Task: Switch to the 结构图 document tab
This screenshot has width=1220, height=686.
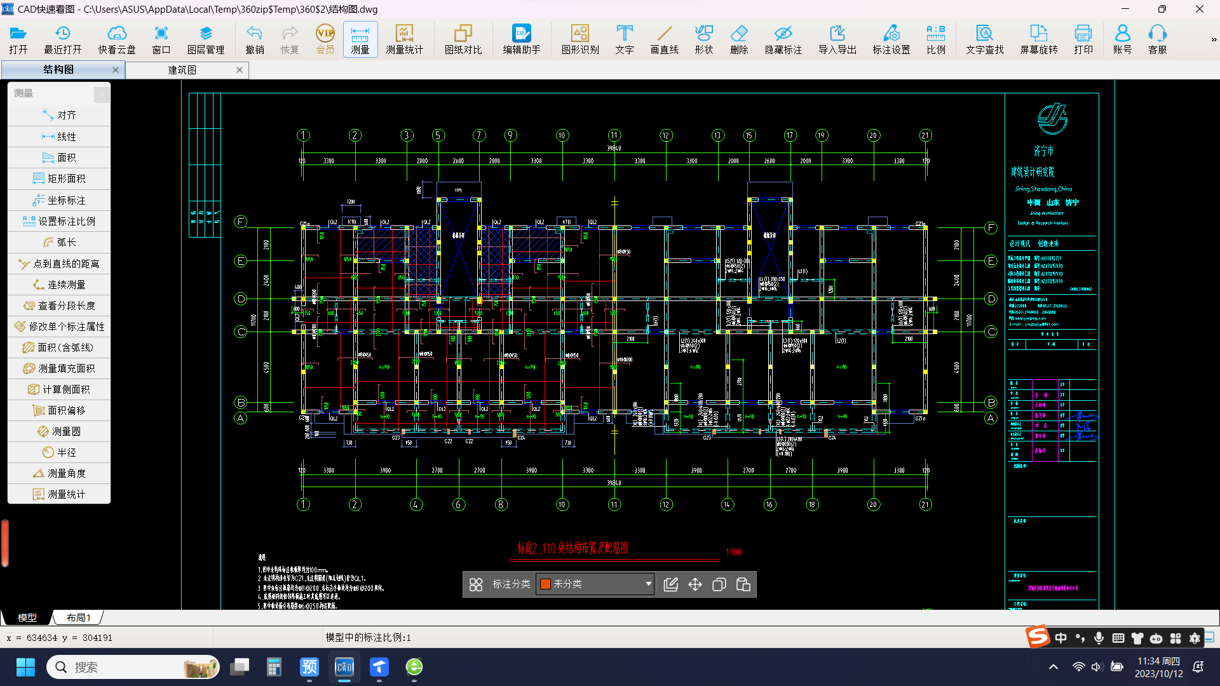Action: 58,70
